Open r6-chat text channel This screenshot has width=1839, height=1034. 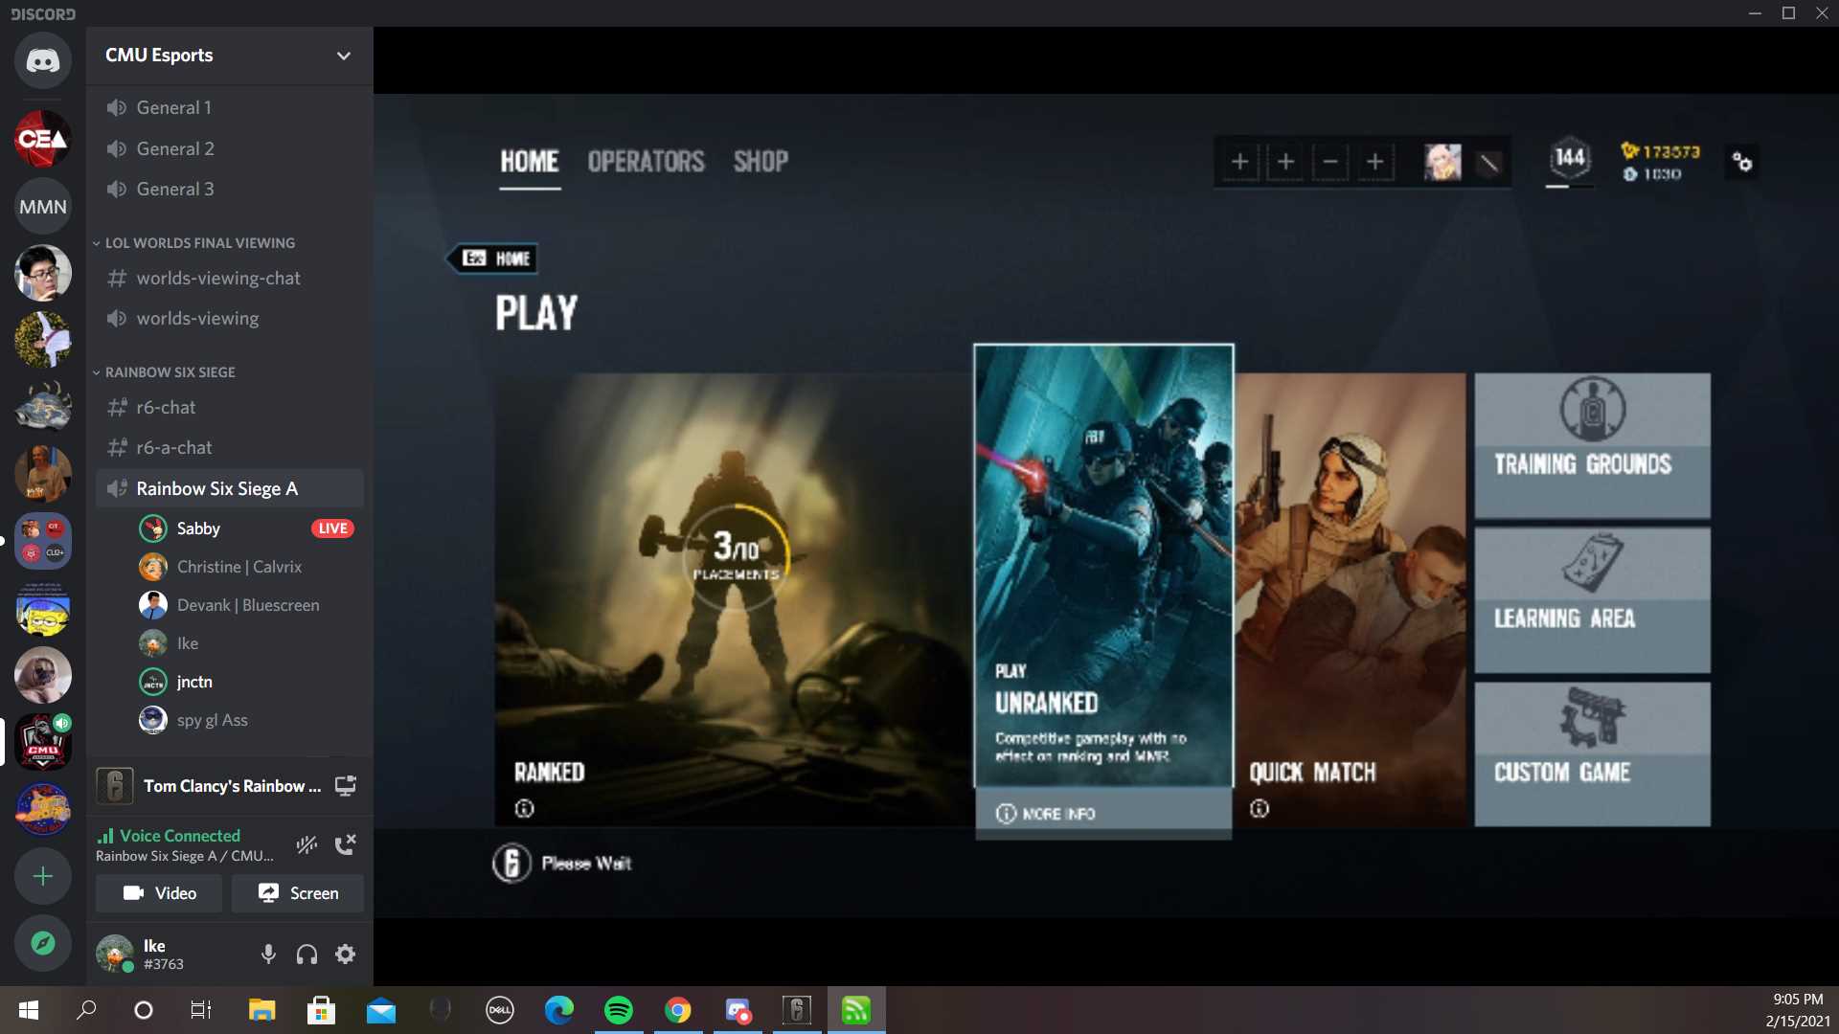[x=230, y=407]
